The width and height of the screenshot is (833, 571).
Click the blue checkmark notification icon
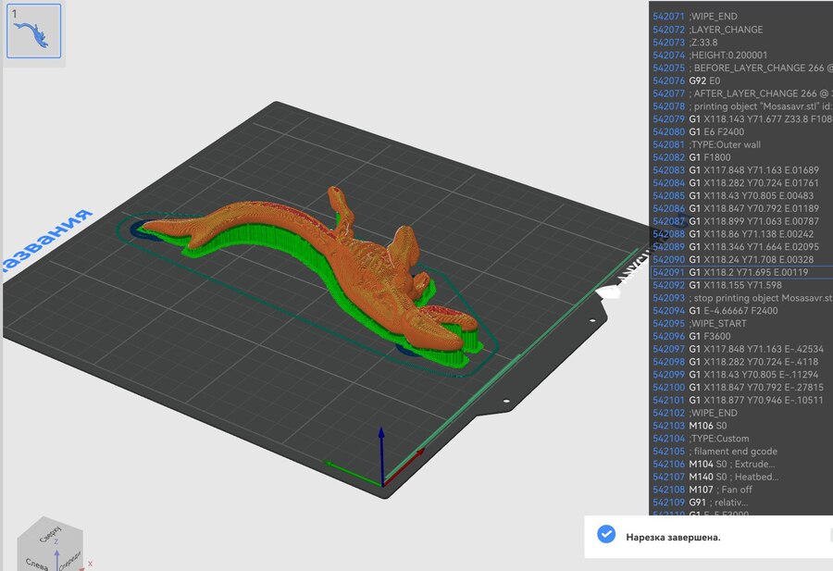(x=606, y=535)
